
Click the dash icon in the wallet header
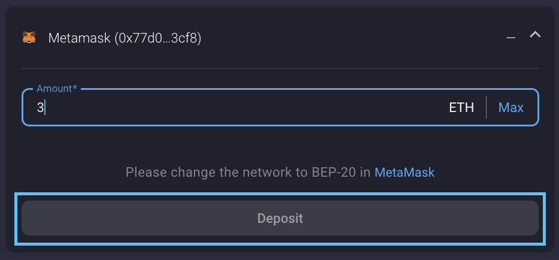[x=511, y=38]
